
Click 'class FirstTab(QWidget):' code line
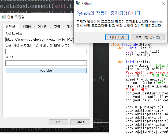(133, 44)
